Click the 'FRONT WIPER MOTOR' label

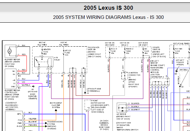pos(98,102)
